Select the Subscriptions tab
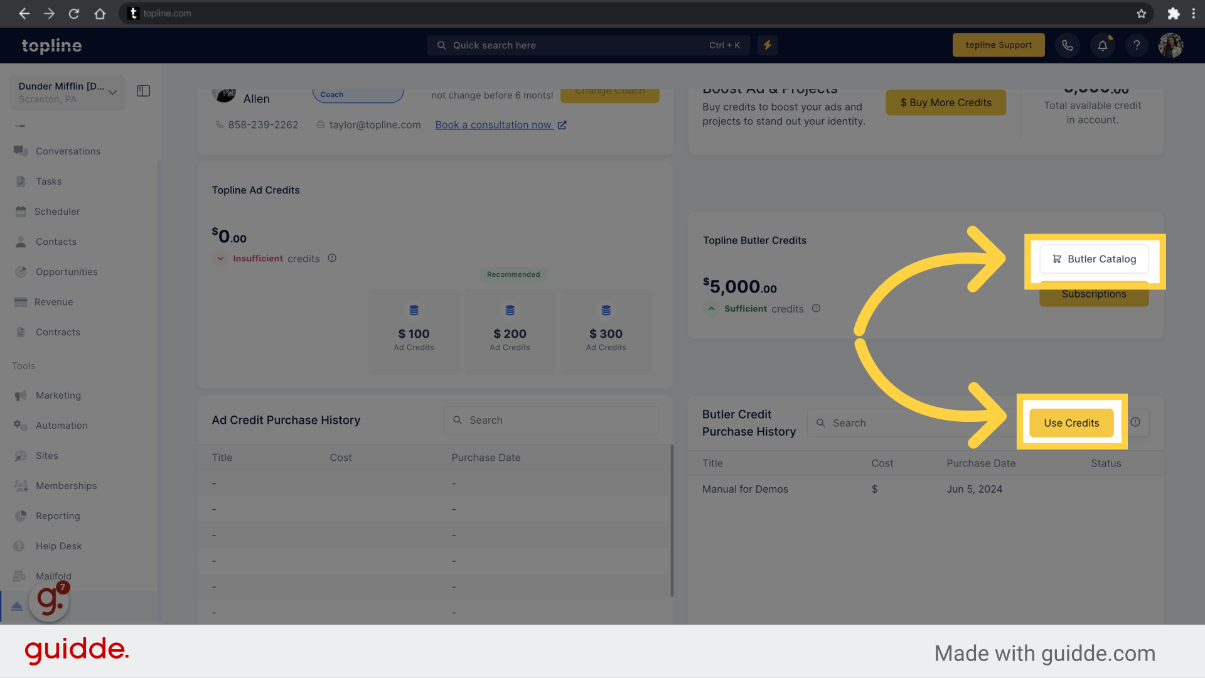 (1094, 293)
